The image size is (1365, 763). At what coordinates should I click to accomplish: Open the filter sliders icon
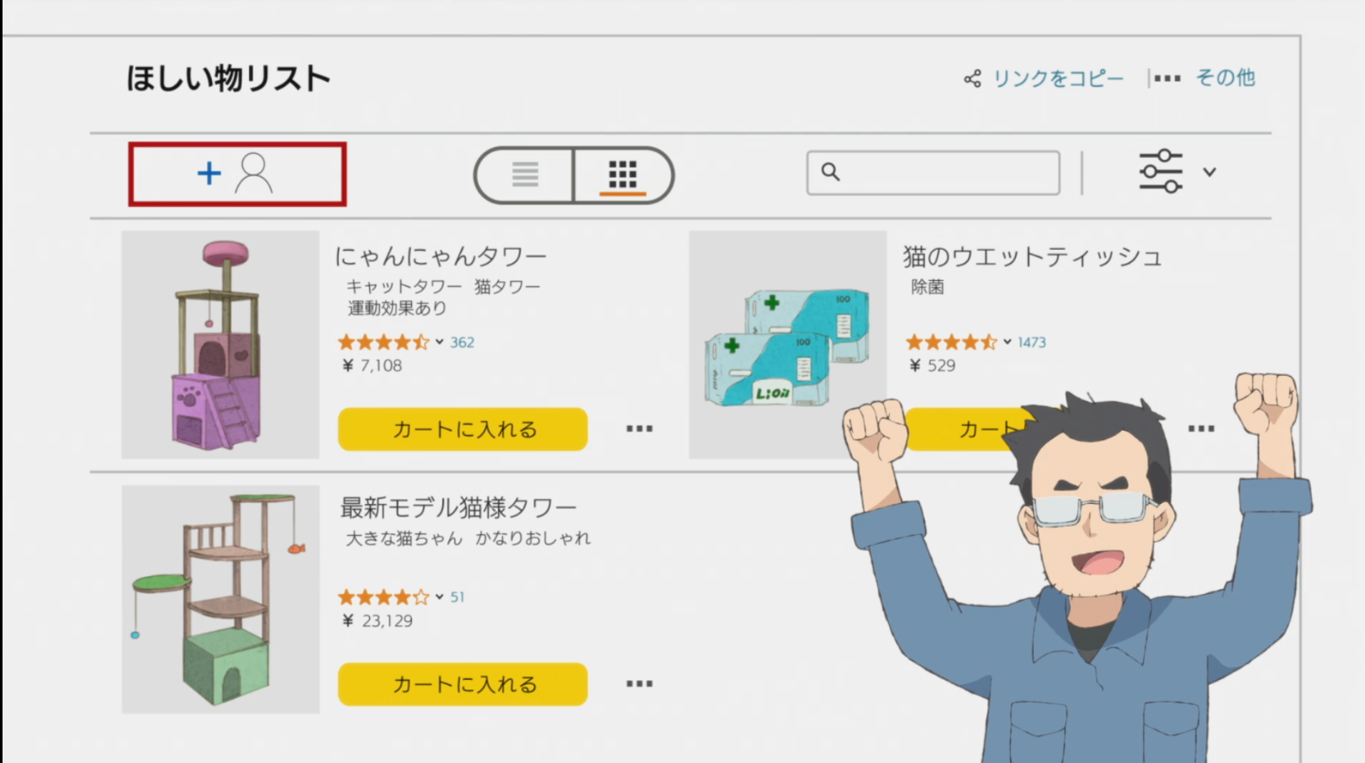point(1161,172)
